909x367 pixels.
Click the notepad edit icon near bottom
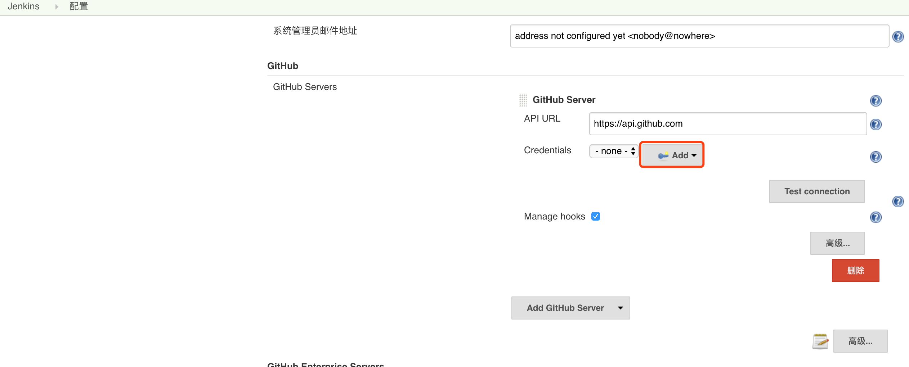pyautogui.click(x=820, y=341)
